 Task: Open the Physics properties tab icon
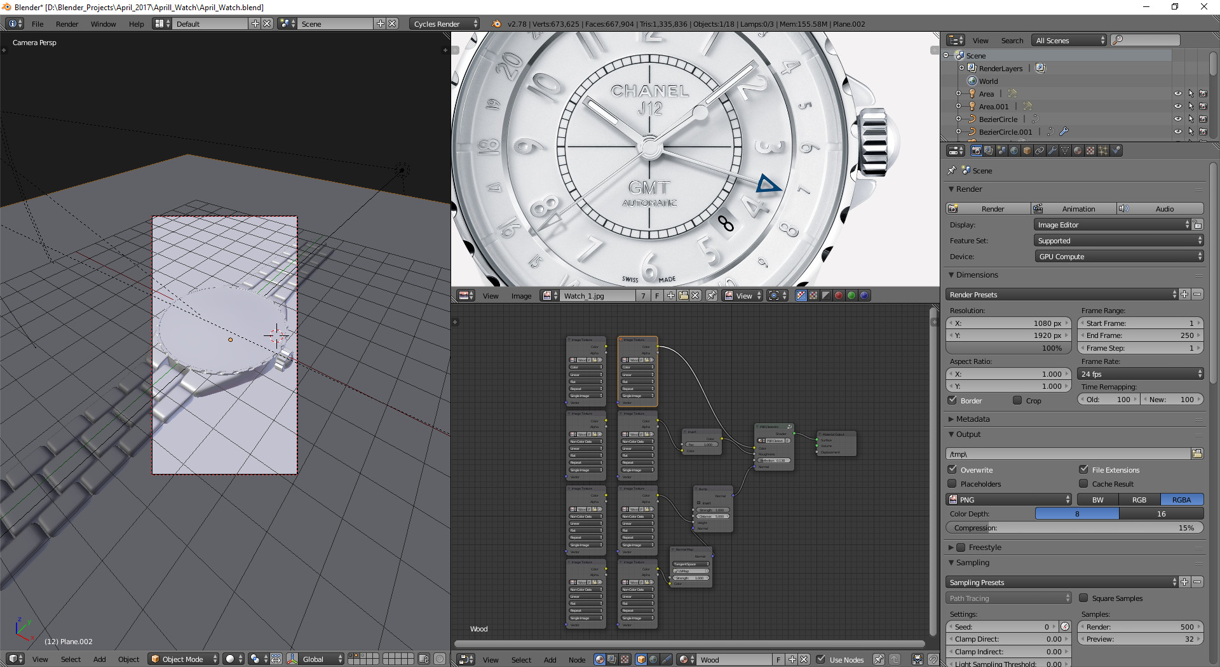click(x=1116, y=151)
